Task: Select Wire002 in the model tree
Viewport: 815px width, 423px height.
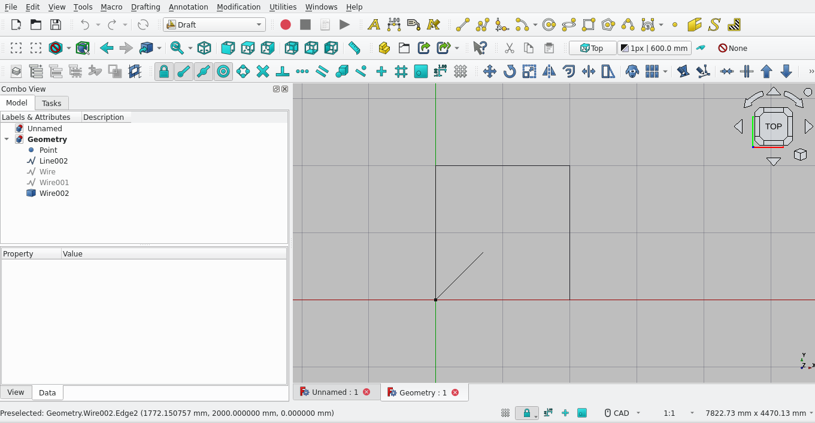Action: point(54,193)
